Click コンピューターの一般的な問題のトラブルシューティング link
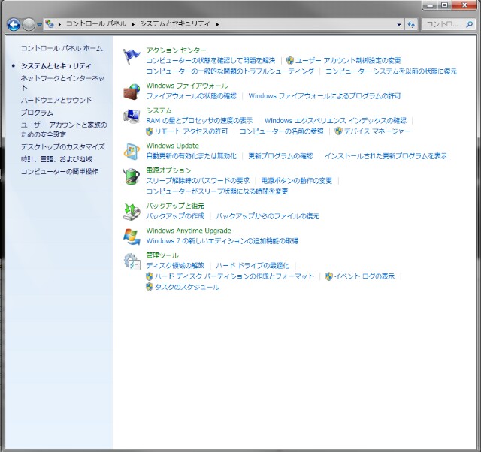481x452 pixels. click(x=230, y=71)
